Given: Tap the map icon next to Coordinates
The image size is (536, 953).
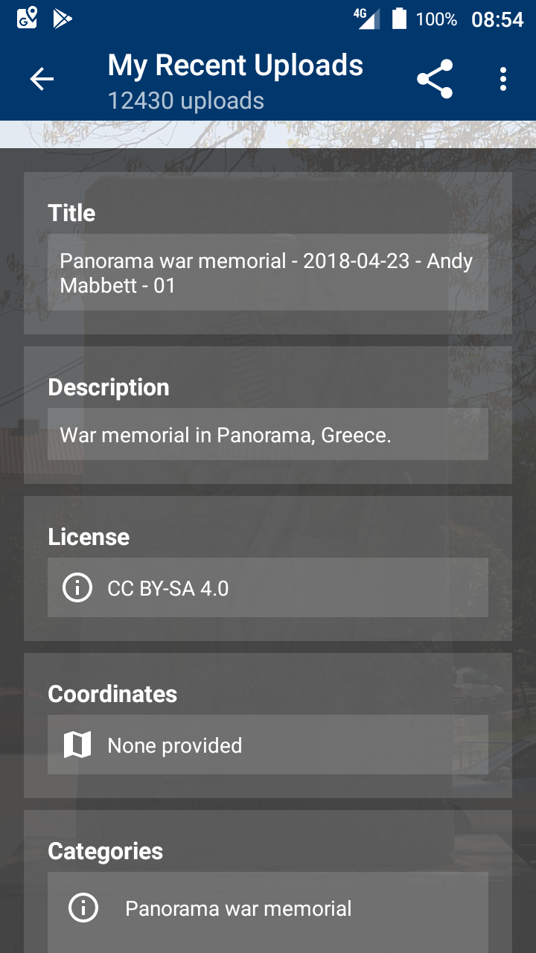Looking at the screenshot, I should [77, 745].
